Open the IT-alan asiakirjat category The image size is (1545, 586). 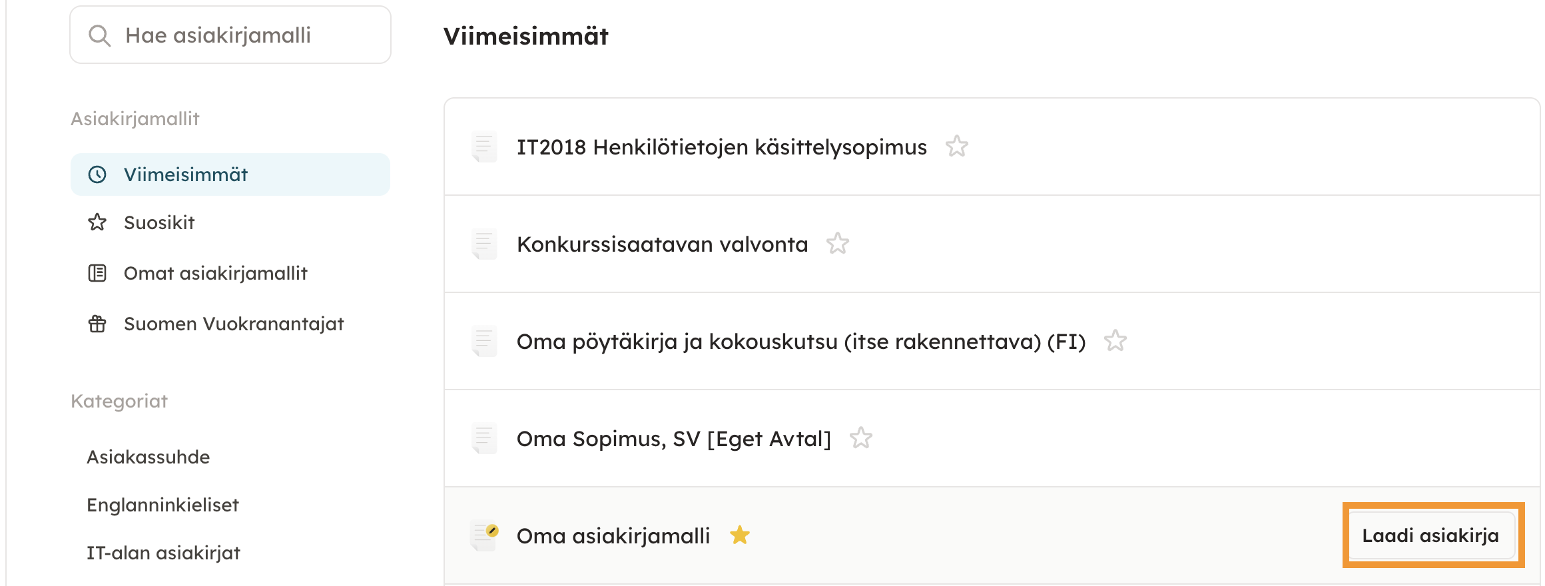click(x=163, y=553)
